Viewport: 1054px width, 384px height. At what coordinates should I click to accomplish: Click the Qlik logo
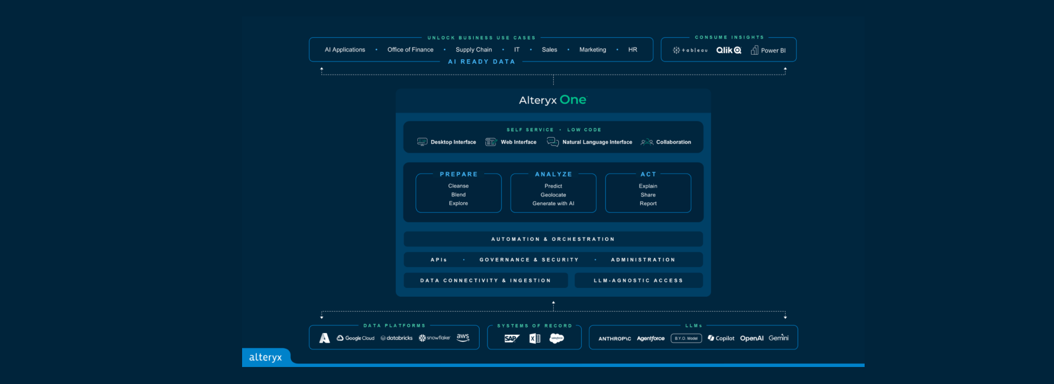728,50
